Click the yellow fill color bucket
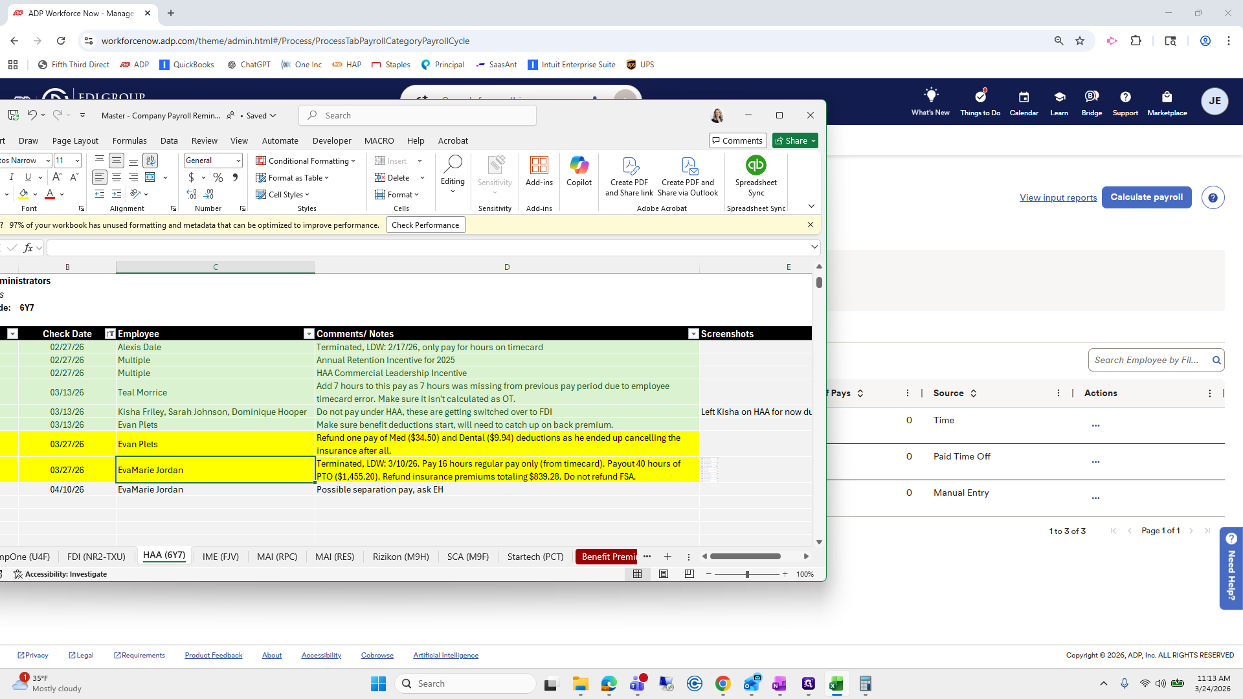Screen dimensions: 1243x699 (x=23, y=194)
